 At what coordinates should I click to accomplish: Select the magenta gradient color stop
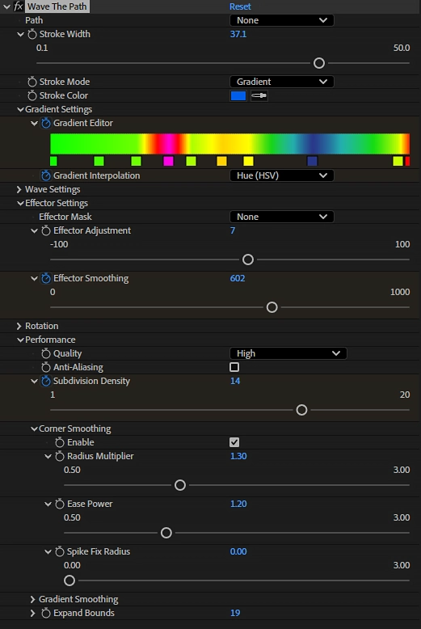(x=168, y=161)
